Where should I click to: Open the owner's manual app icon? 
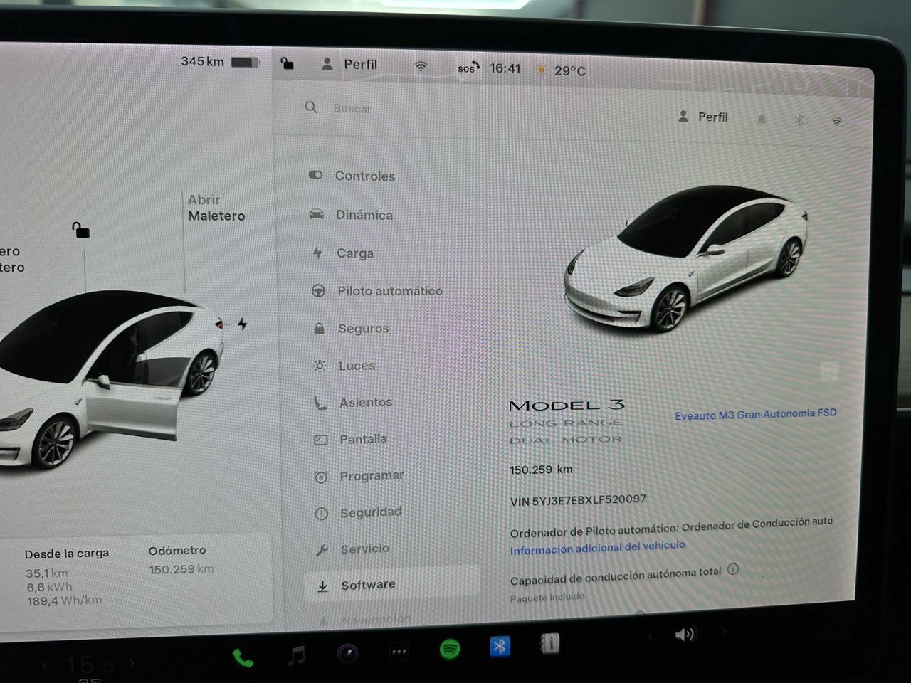549,644
